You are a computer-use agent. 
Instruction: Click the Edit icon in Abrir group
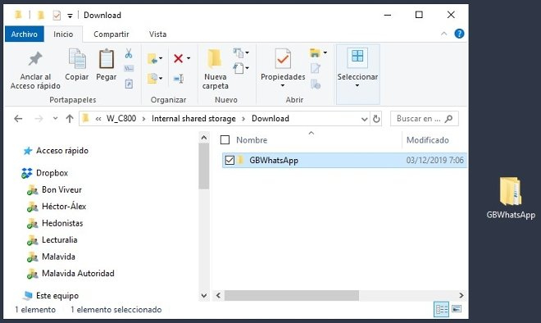click(316, 68)
